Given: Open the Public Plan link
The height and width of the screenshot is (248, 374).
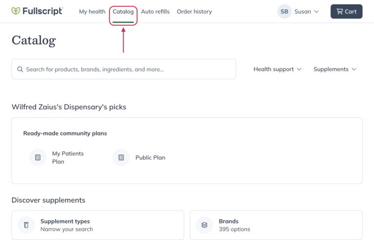Looking at the screenshot, I should point(150,157).
